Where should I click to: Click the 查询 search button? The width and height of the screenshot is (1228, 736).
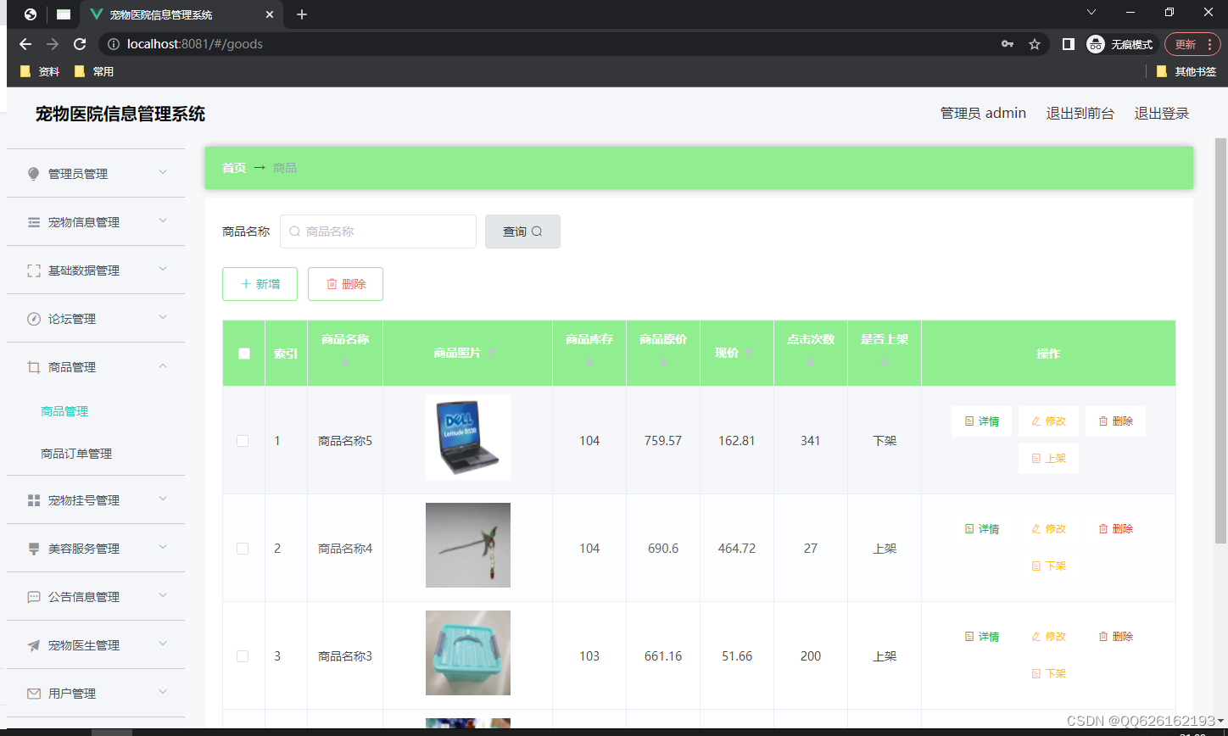tap(522, 231)
